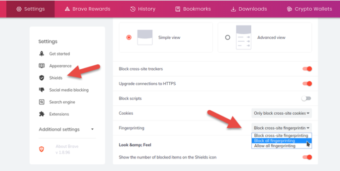The width and height of the screenshot is (340, 171).
Task: Click the shield icon beside Shields
Action: (41, 78)
